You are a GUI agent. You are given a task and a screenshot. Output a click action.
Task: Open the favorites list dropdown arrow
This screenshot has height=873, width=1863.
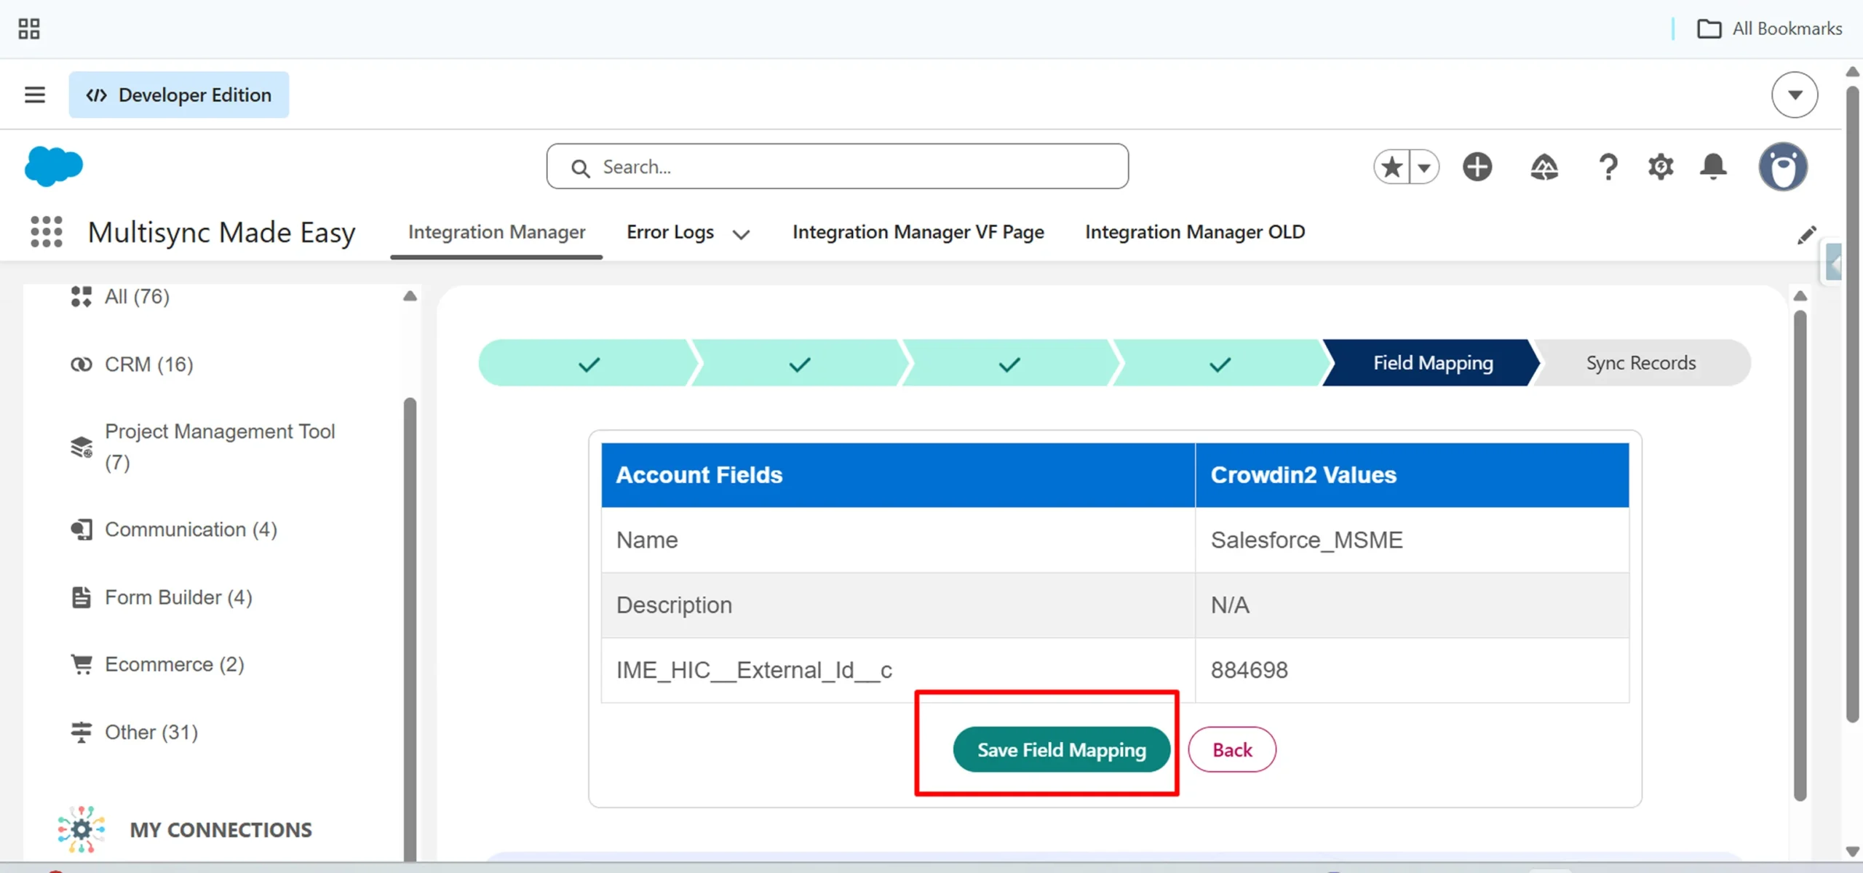point(1424,167)
